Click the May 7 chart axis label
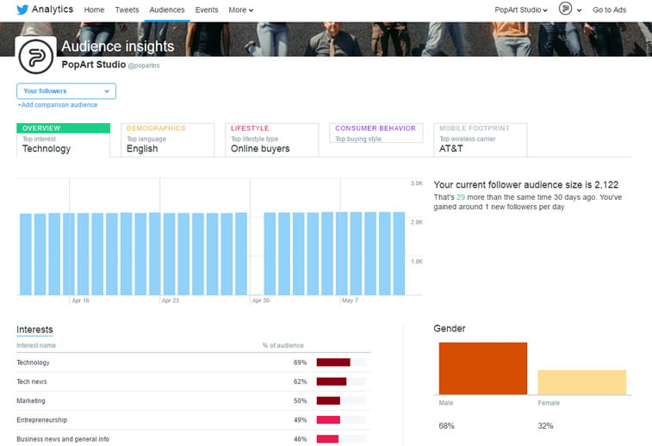The image size is (652, 446). [350, 300]
